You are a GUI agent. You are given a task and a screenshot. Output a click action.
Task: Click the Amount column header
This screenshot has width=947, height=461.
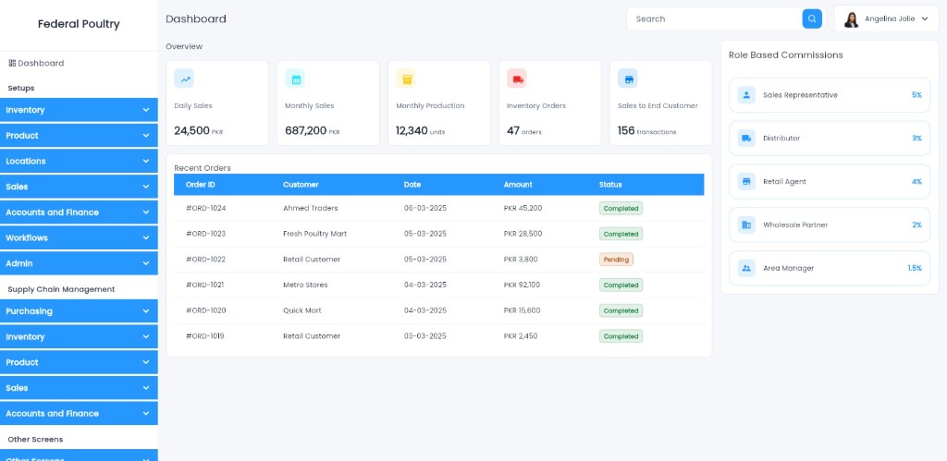click(518, 185)
